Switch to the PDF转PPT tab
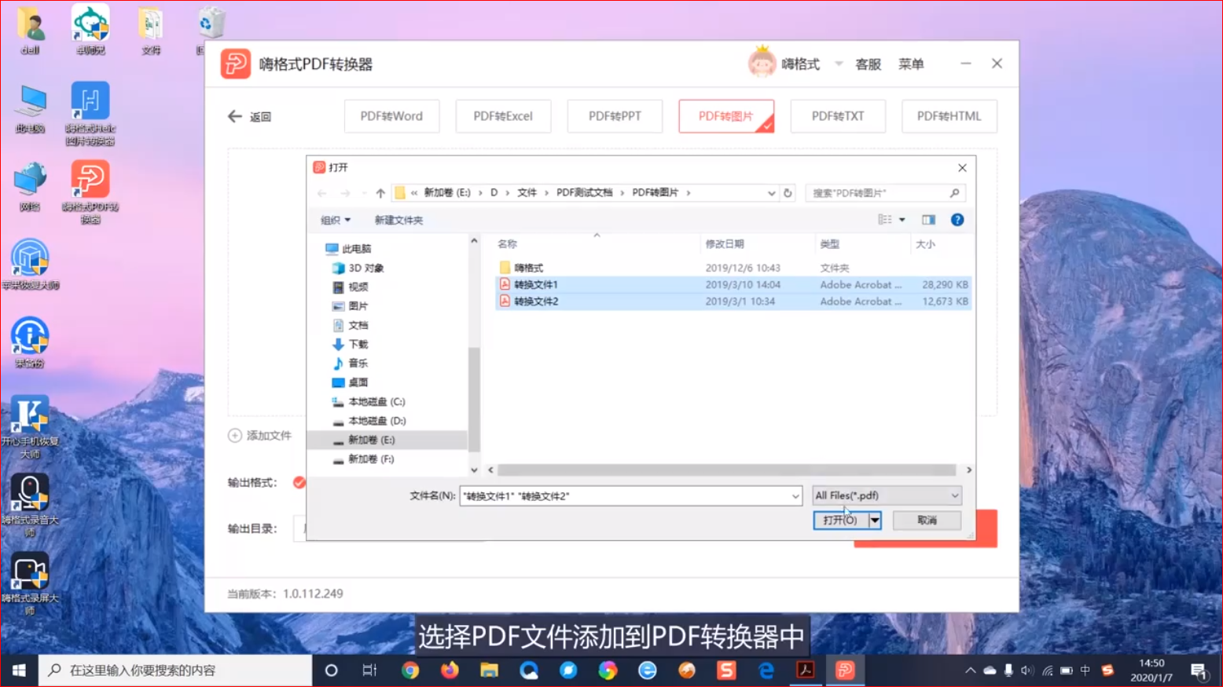Image resolution: width=1223 pixels, height=687 pixels. tap(615, 116)
